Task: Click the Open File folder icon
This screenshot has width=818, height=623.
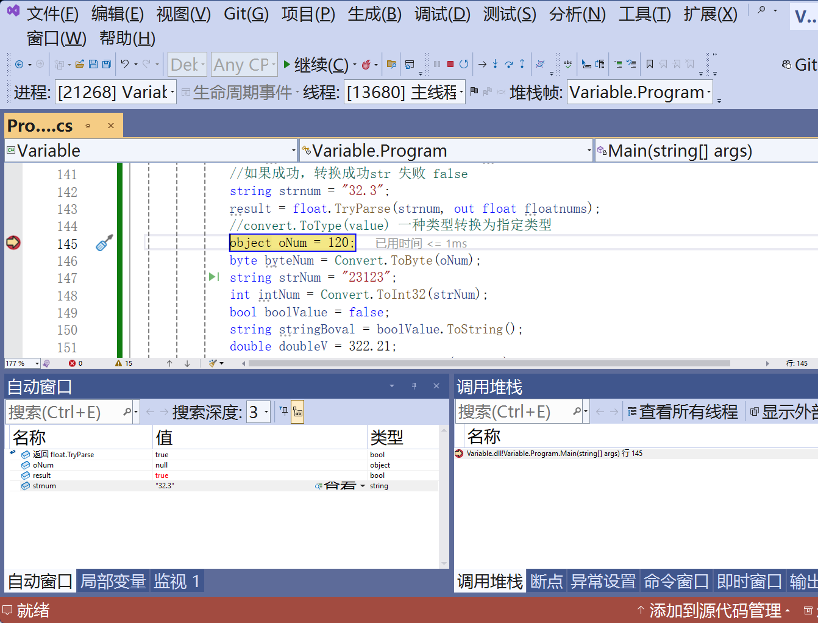Action: [79, 64]
